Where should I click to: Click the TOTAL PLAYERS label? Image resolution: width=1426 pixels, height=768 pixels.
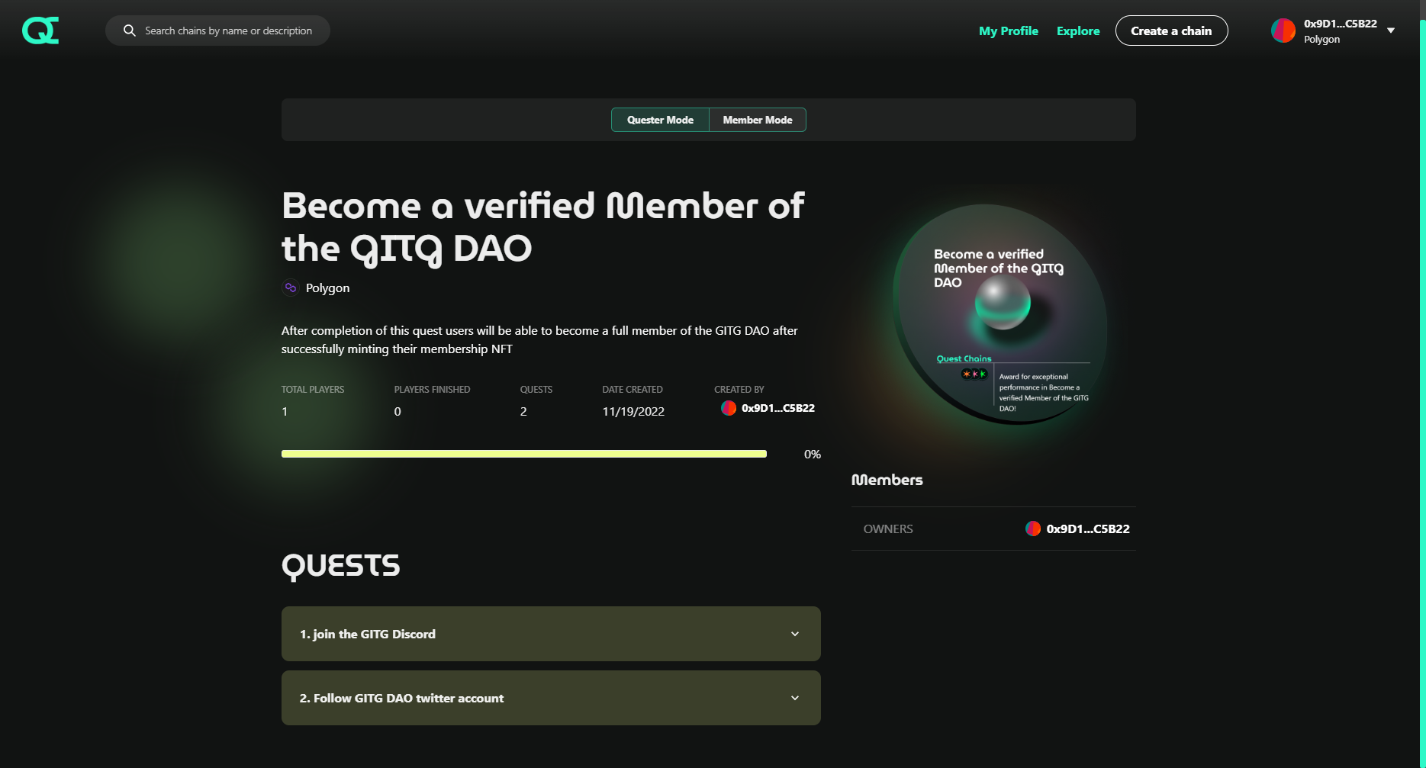click(313, 390)
